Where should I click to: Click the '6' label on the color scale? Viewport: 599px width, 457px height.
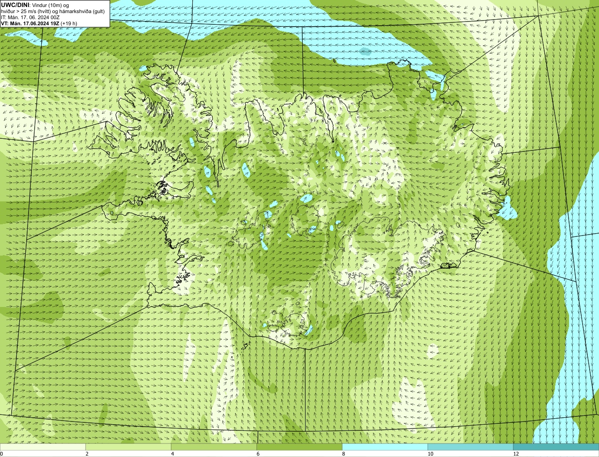[258, 454]
